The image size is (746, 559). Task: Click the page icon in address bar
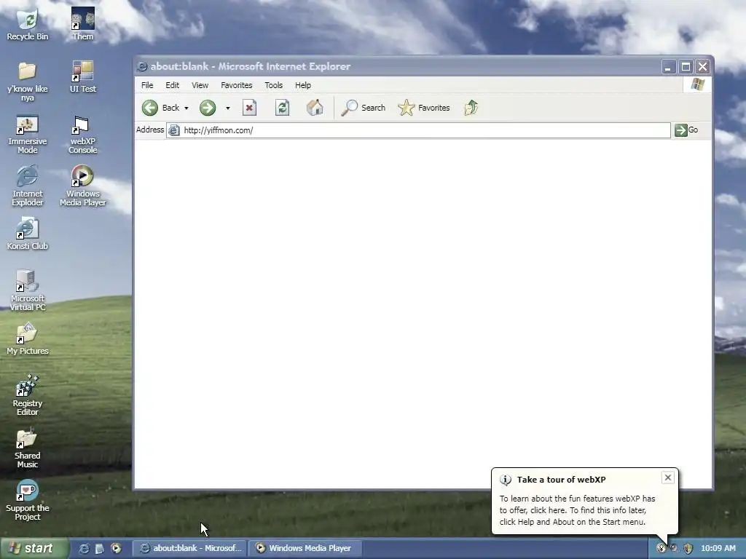point(174,130)
